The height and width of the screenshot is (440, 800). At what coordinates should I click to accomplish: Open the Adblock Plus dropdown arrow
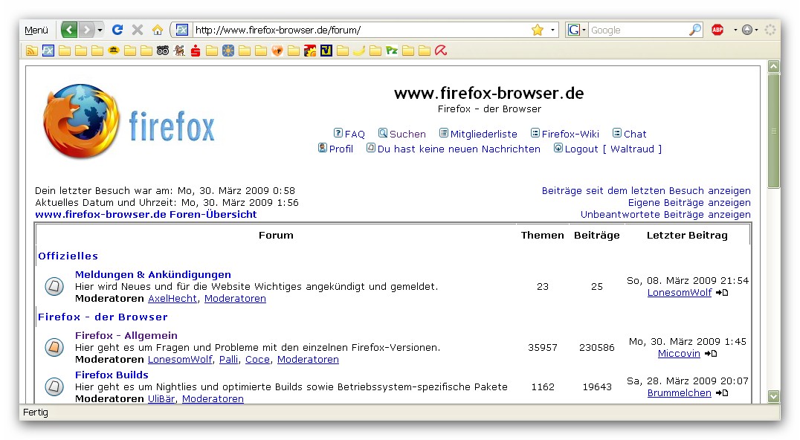click(735, 30)
